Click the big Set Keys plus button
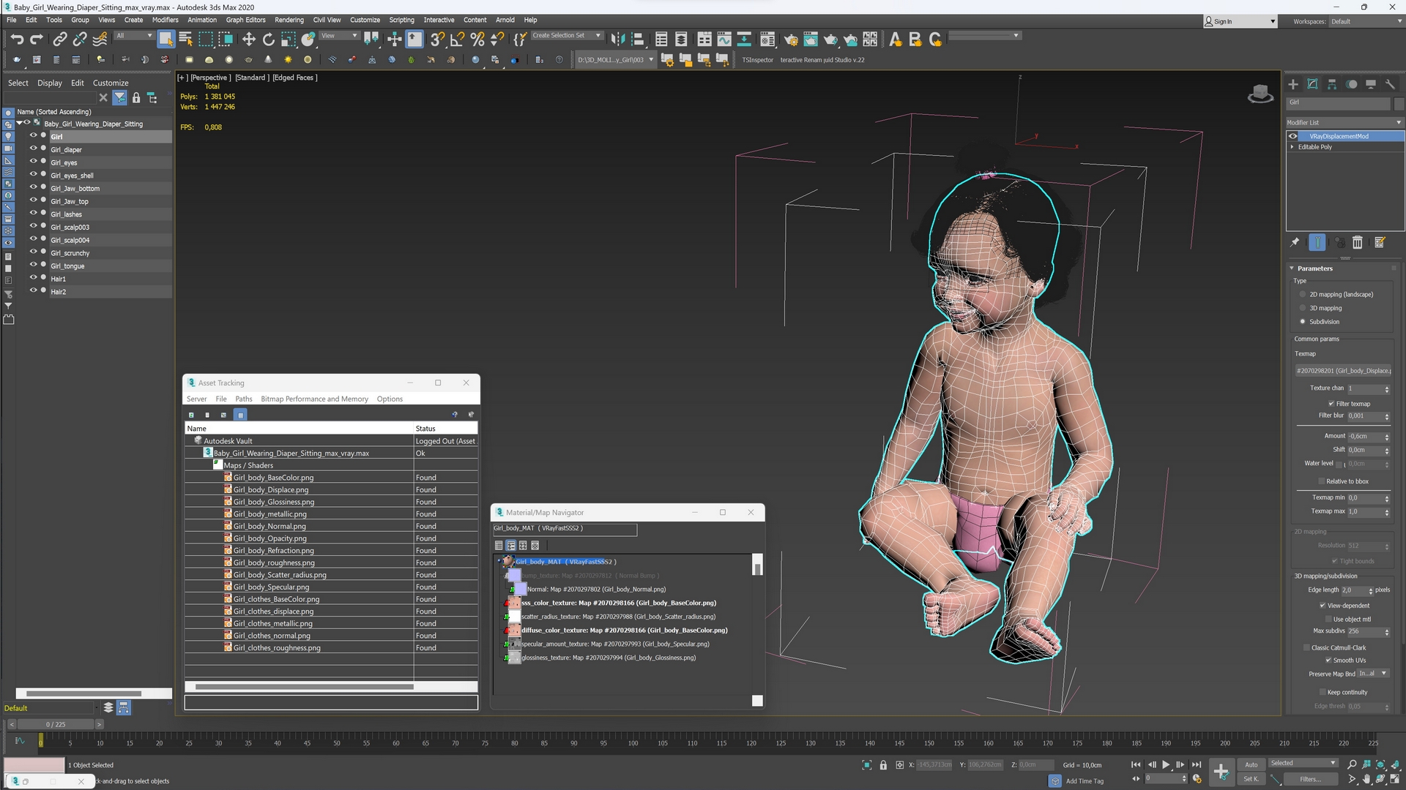The image size is (1406, 790). tap(1221, 772)
